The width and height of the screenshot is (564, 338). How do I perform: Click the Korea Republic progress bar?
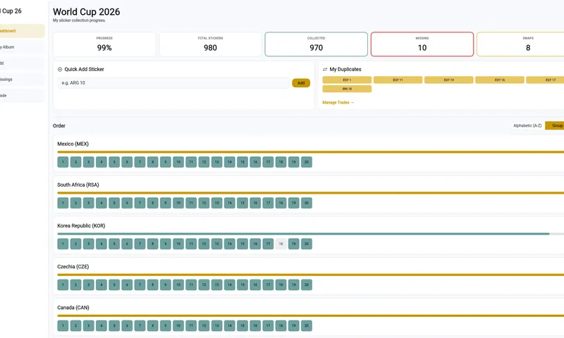pos(311,234)
